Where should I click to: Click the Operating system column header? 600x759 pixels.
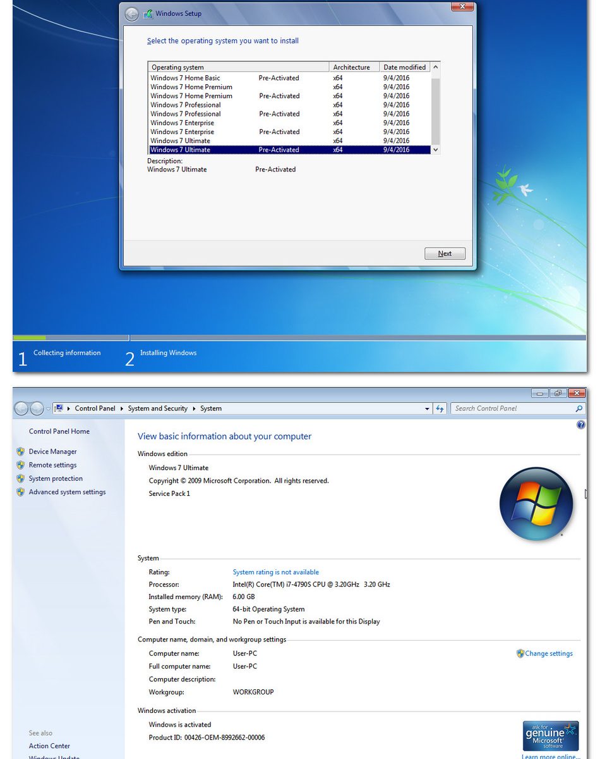(x=239, y=67)
